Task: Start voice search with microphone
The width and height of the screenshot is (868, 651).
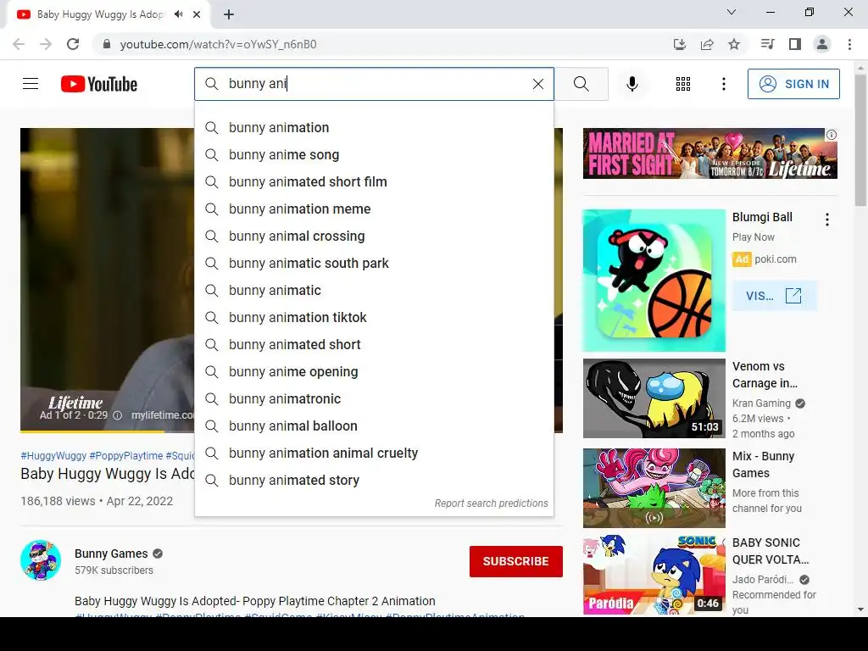Action: [632, 84]
